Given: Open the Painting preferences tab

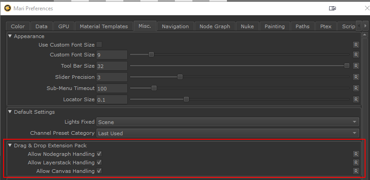Looking at the screenshot, I should click(x=274, y=26).
